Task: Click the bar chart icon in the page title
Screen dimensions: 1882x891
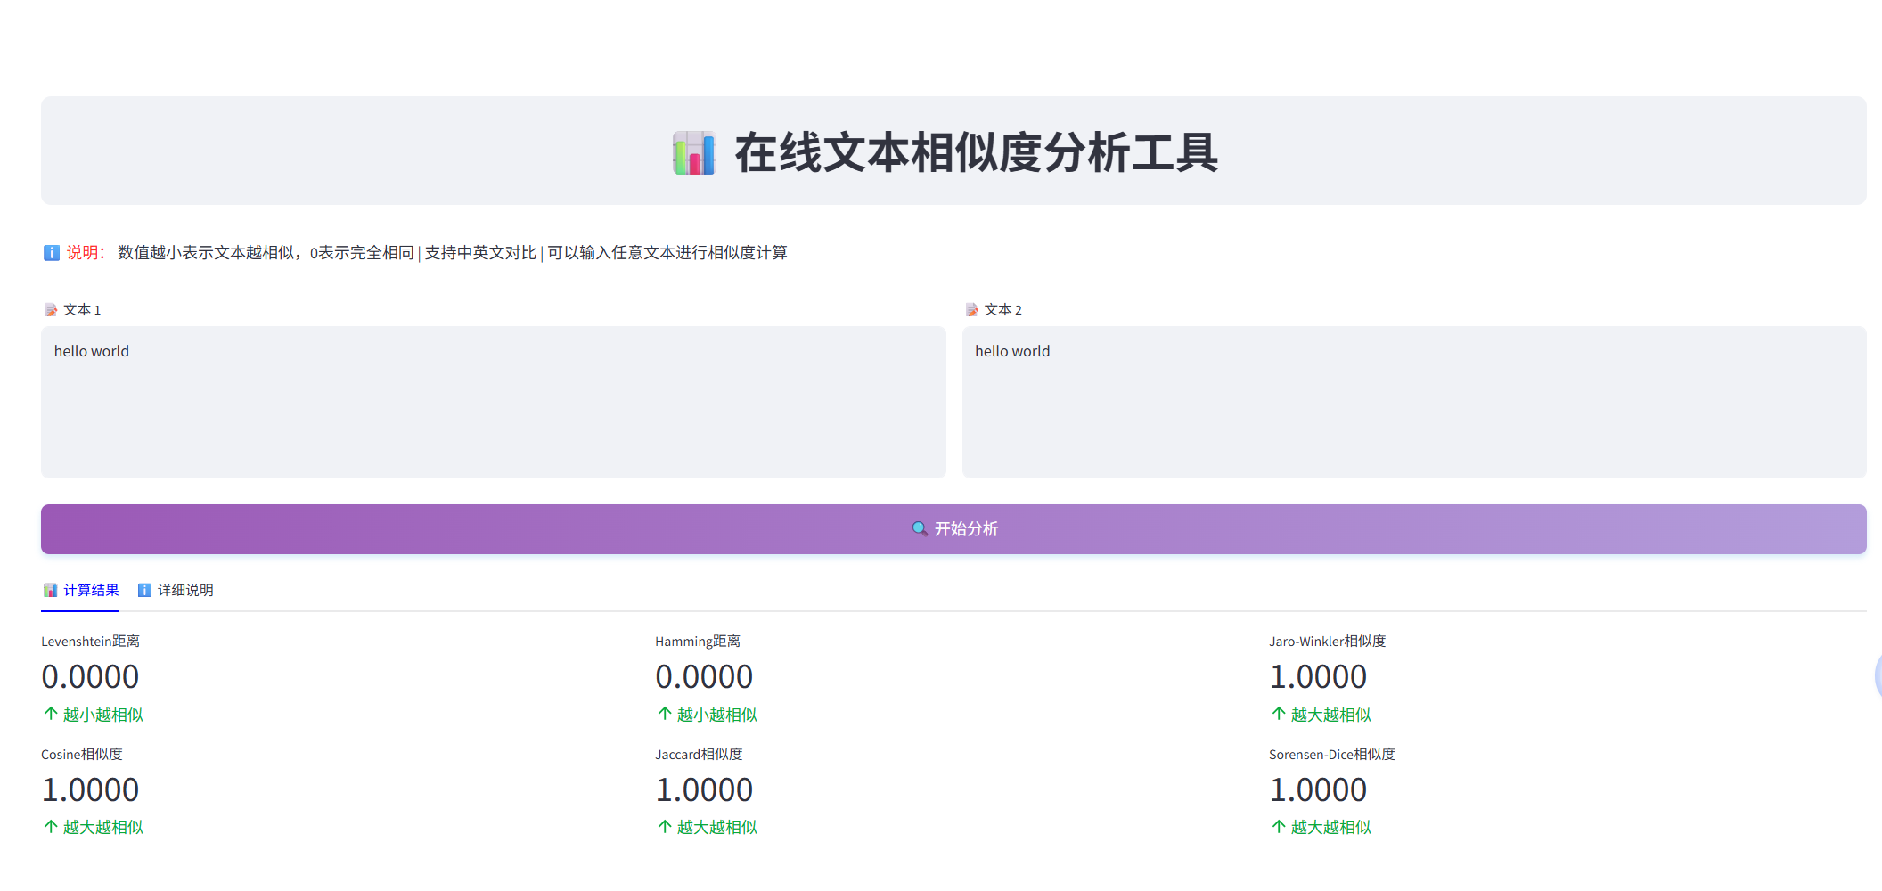Action: [x=693, y=153]
